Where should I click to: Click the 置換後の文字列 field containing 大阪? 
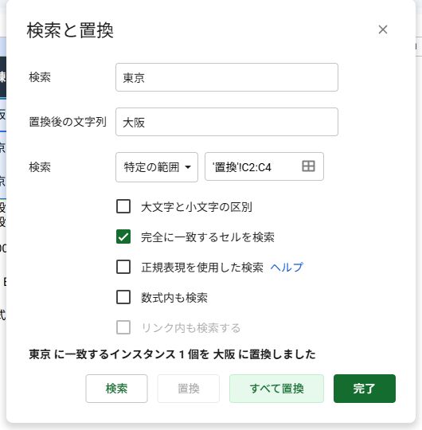pyautogui.click(x=227, y=122)
